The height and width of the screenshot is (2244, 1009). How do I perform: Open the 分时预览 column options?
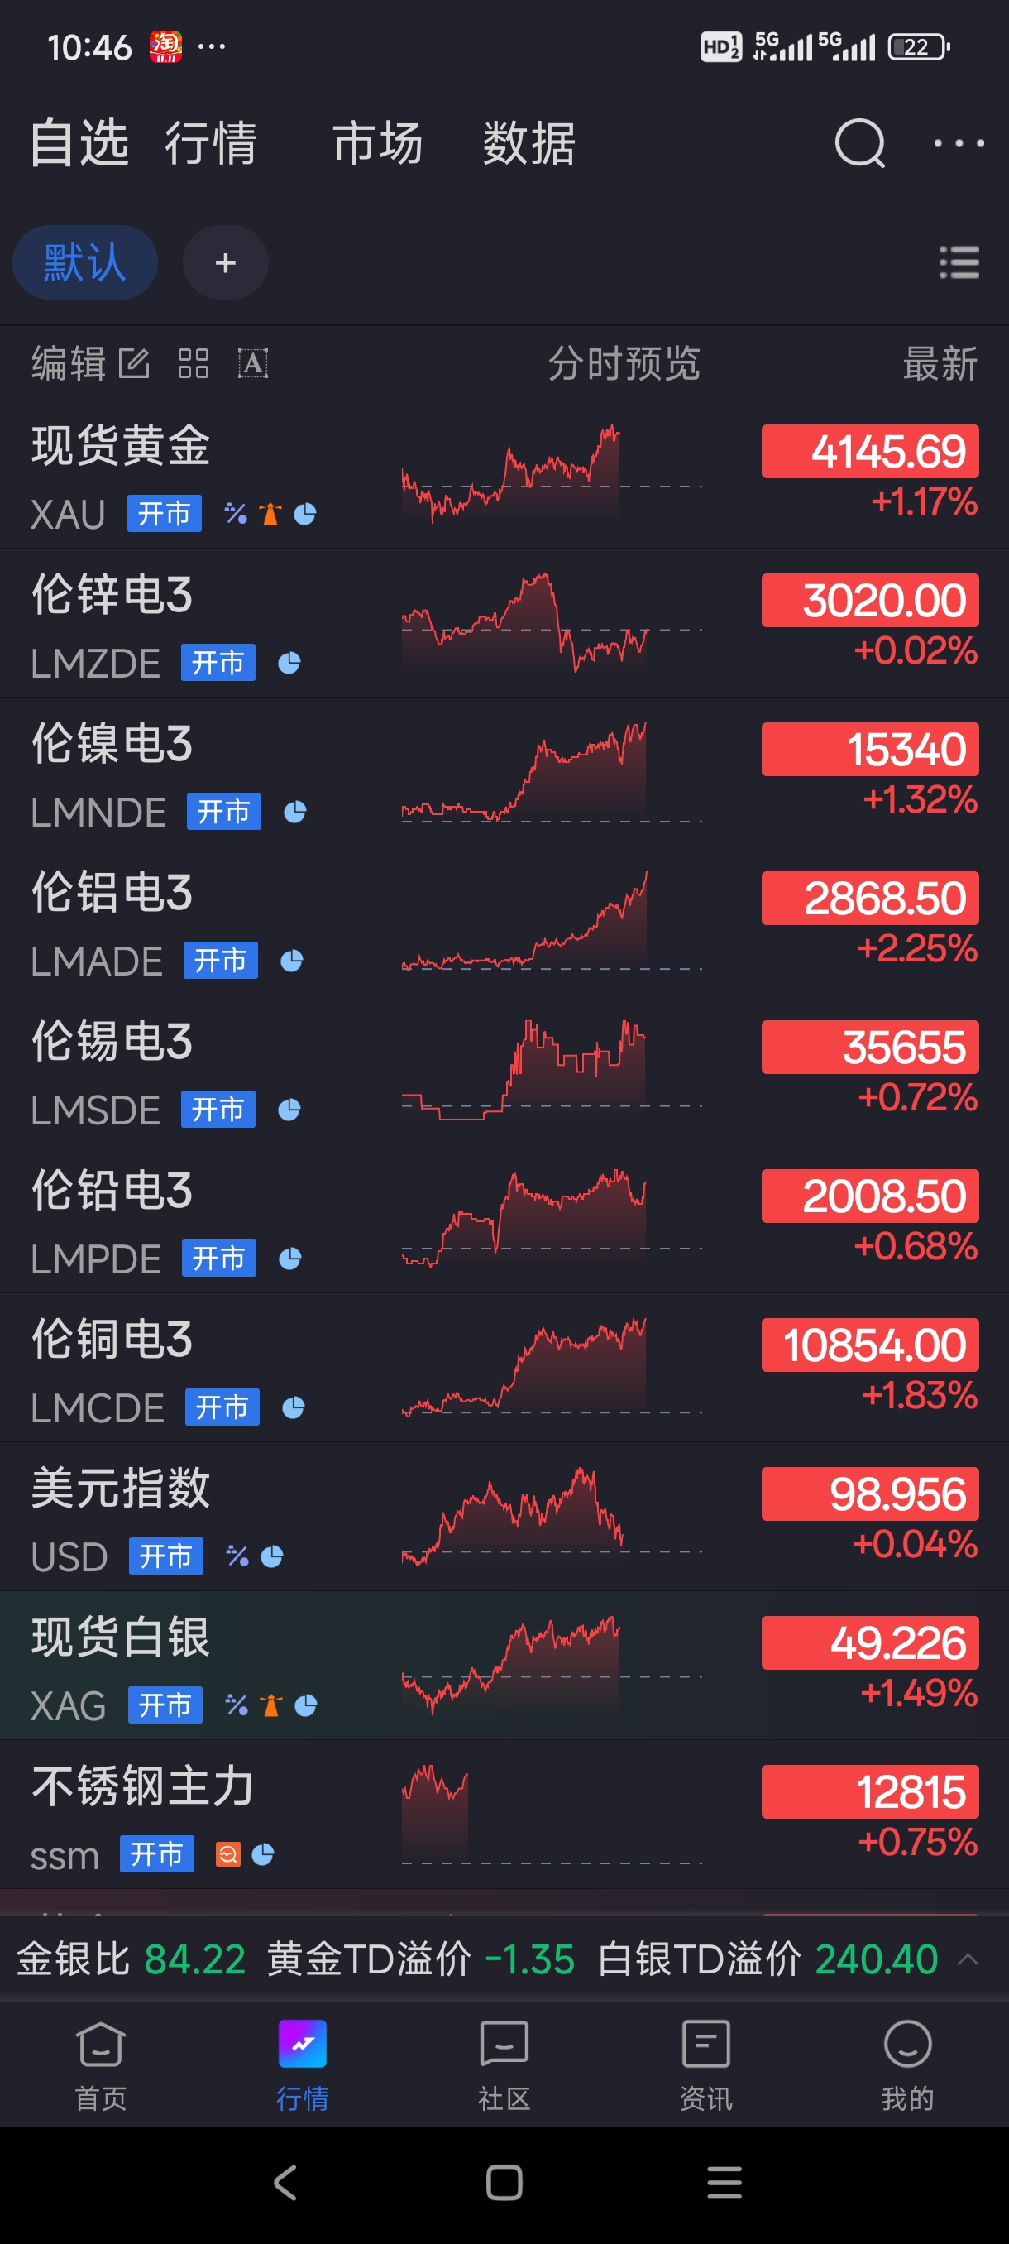624,363
